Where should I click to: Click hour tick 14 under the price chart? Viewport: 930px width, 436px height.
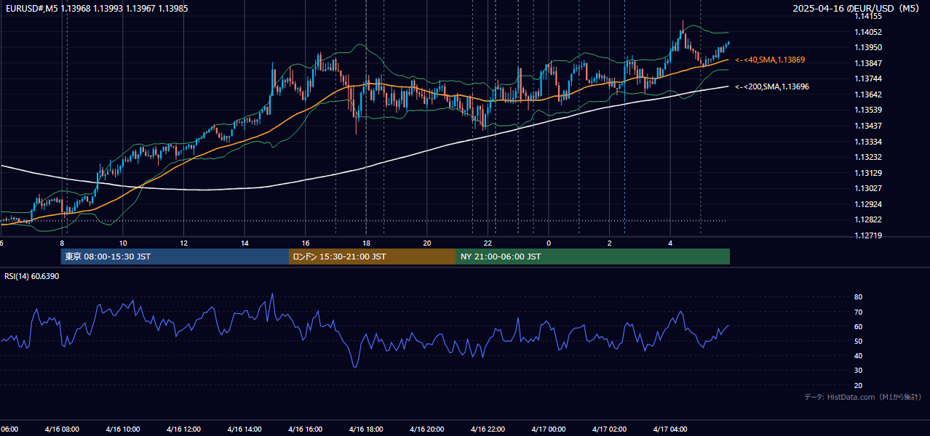click(x=245, y=243)
